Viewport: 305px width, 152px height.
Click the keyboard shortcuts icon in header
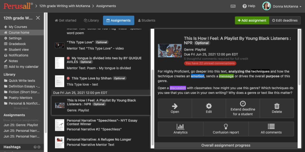pyautogui.click(x=233, y=6)
